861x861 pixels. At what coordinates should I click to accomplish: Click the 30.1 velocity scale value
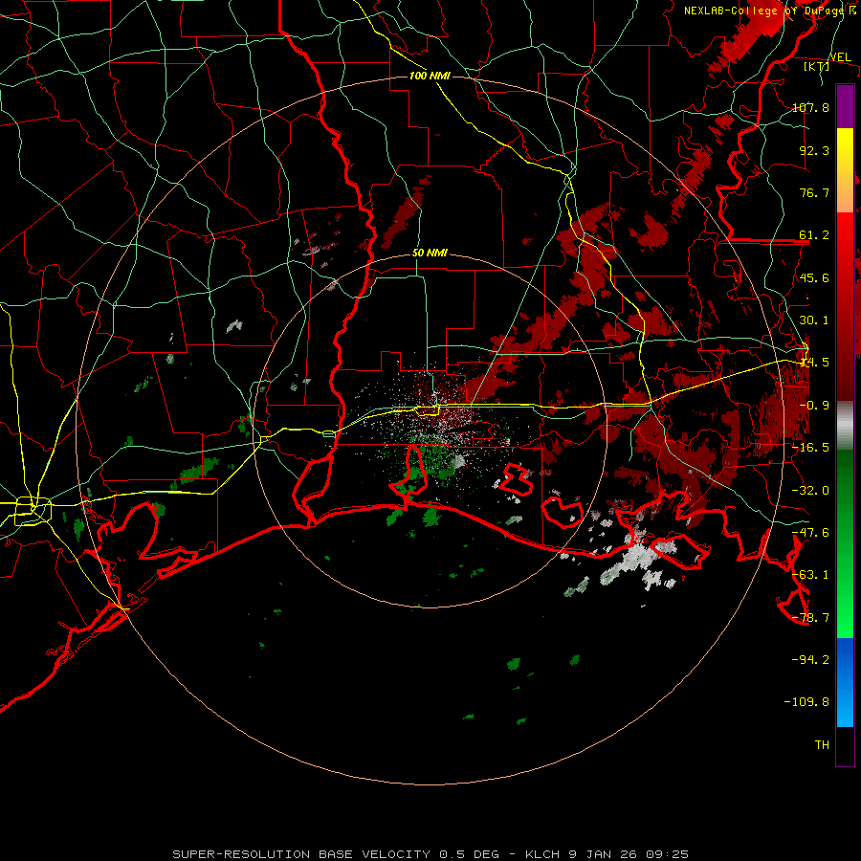tap(814, 320)
